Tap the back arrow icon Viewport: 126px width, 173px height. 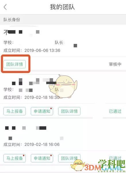(x=5, y=7)
